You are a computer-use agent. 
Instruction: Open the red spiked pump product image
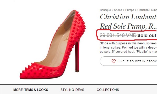[53, 44]
